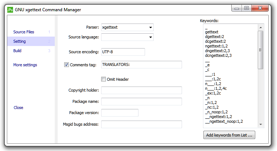
Task: Click the '_e' keyword line
Action: (x=207, y=65)
